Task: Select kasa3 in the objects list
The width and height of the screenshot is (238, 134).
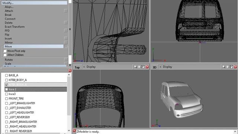Action: tap(12, 94)
